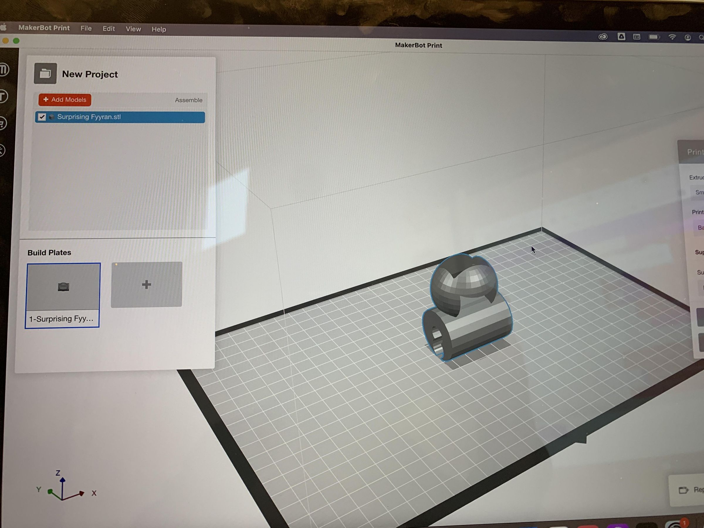Select the Surprising Fyyran.stl list row
The width and height of the screenshot is (704, 528).
(x=127, y=117)
